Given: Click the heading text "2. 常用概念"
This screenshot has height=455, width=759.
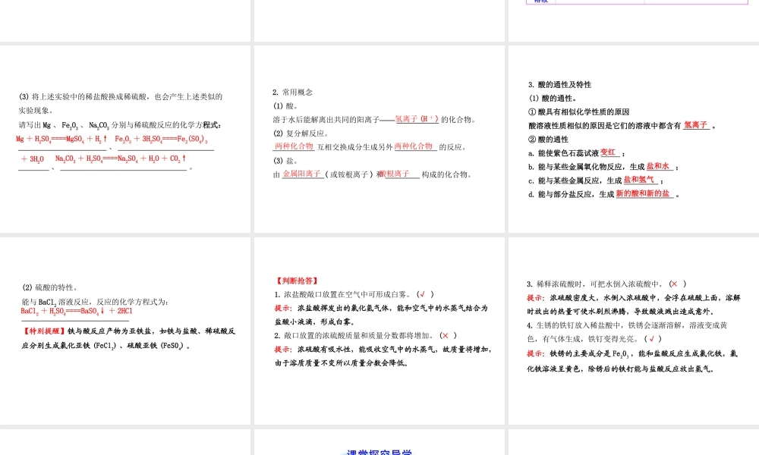Looking at the screenshot, I should [292, 93].
